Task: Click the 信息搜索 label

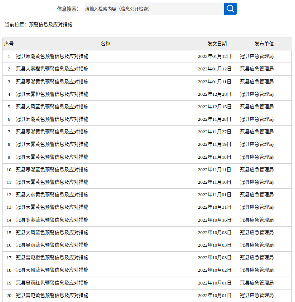Action: click(x=68, y=9)
